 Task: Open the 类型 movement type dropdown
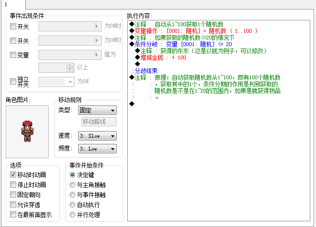(x=97, y=110)
